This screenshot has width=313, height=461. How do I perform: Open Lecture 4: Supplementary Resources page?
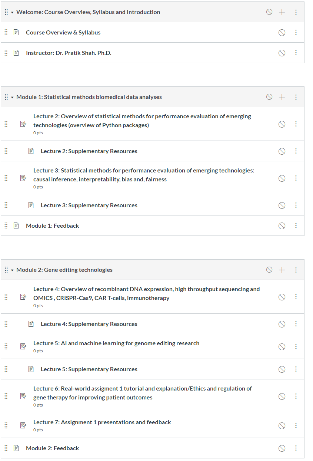pos(89,324)
